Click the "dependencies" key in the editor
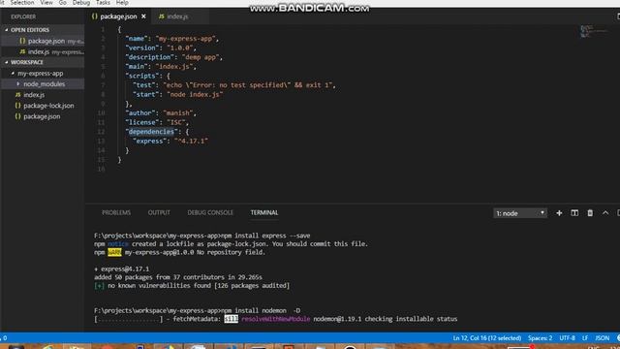The height and width of the screenshot is (349, 620). [151, 132]
